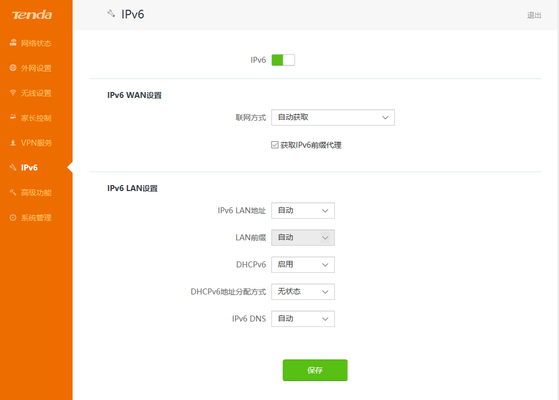
Task: Click the 退出 logout link
Action: click(534, 15)
